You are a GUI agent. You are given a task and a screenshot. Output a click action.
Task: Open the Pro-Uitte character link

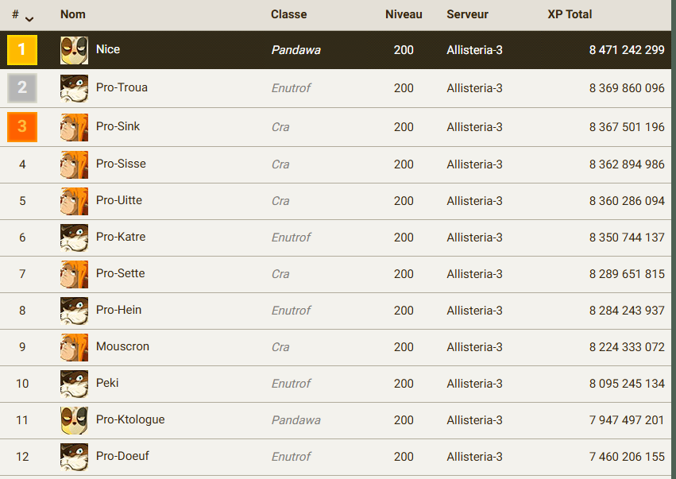coord(119,200)
